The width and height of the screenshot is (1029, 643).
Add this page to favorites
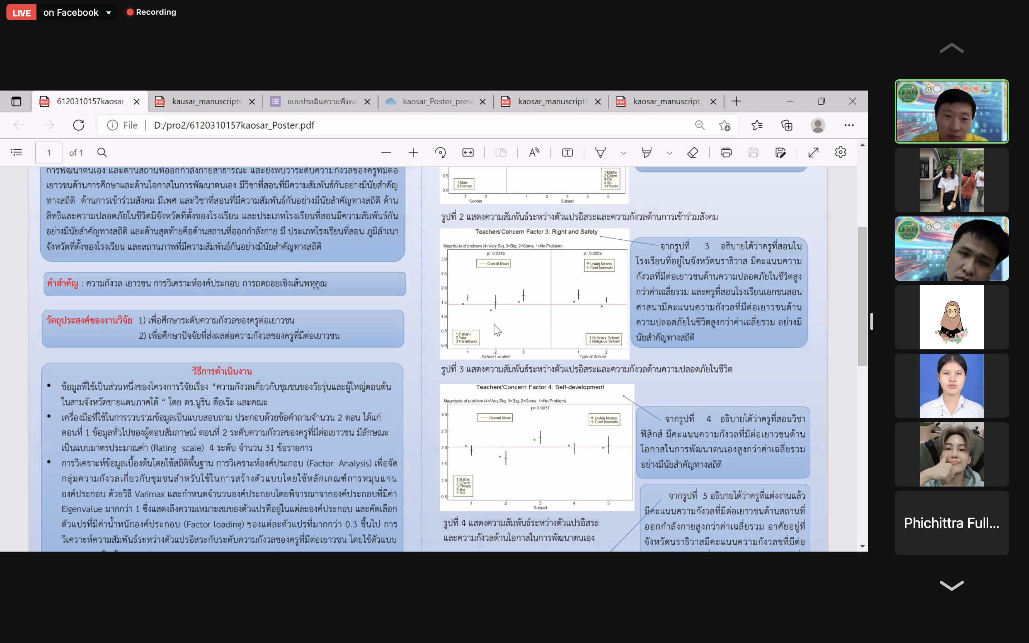pyautogui.click(x=725, y=125)
